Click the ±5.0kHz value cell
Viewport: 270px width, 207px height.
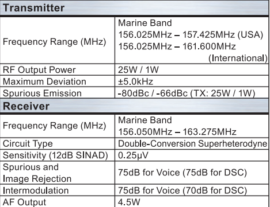[x=192, y=81]
